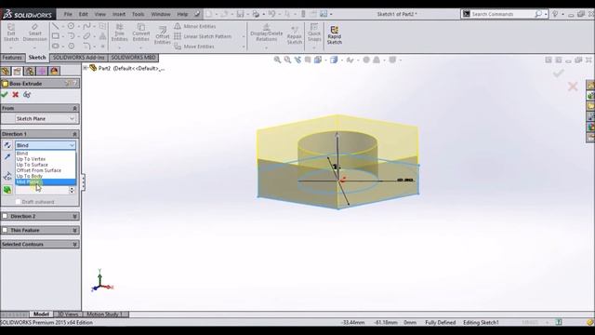Open the DisplayManager tab icon
This screenshot has width=595, height=335.
pyautogui.click(x=54, y=71)
